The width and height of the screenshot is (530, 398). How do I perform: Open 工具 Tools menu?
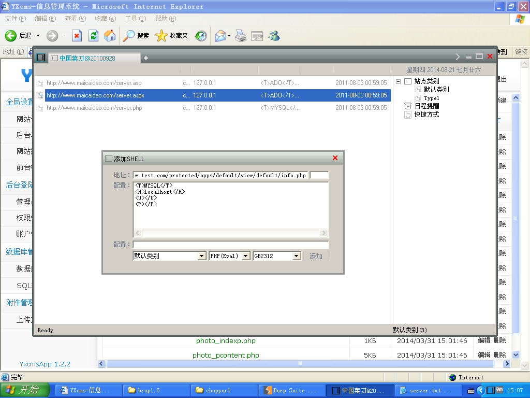[x=136, y=19]
